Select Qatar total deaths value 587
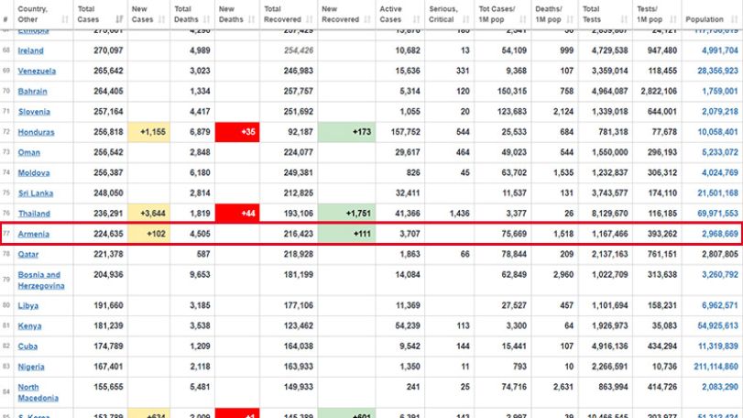The width and height of the screenshot is (743, 418). 203,255
